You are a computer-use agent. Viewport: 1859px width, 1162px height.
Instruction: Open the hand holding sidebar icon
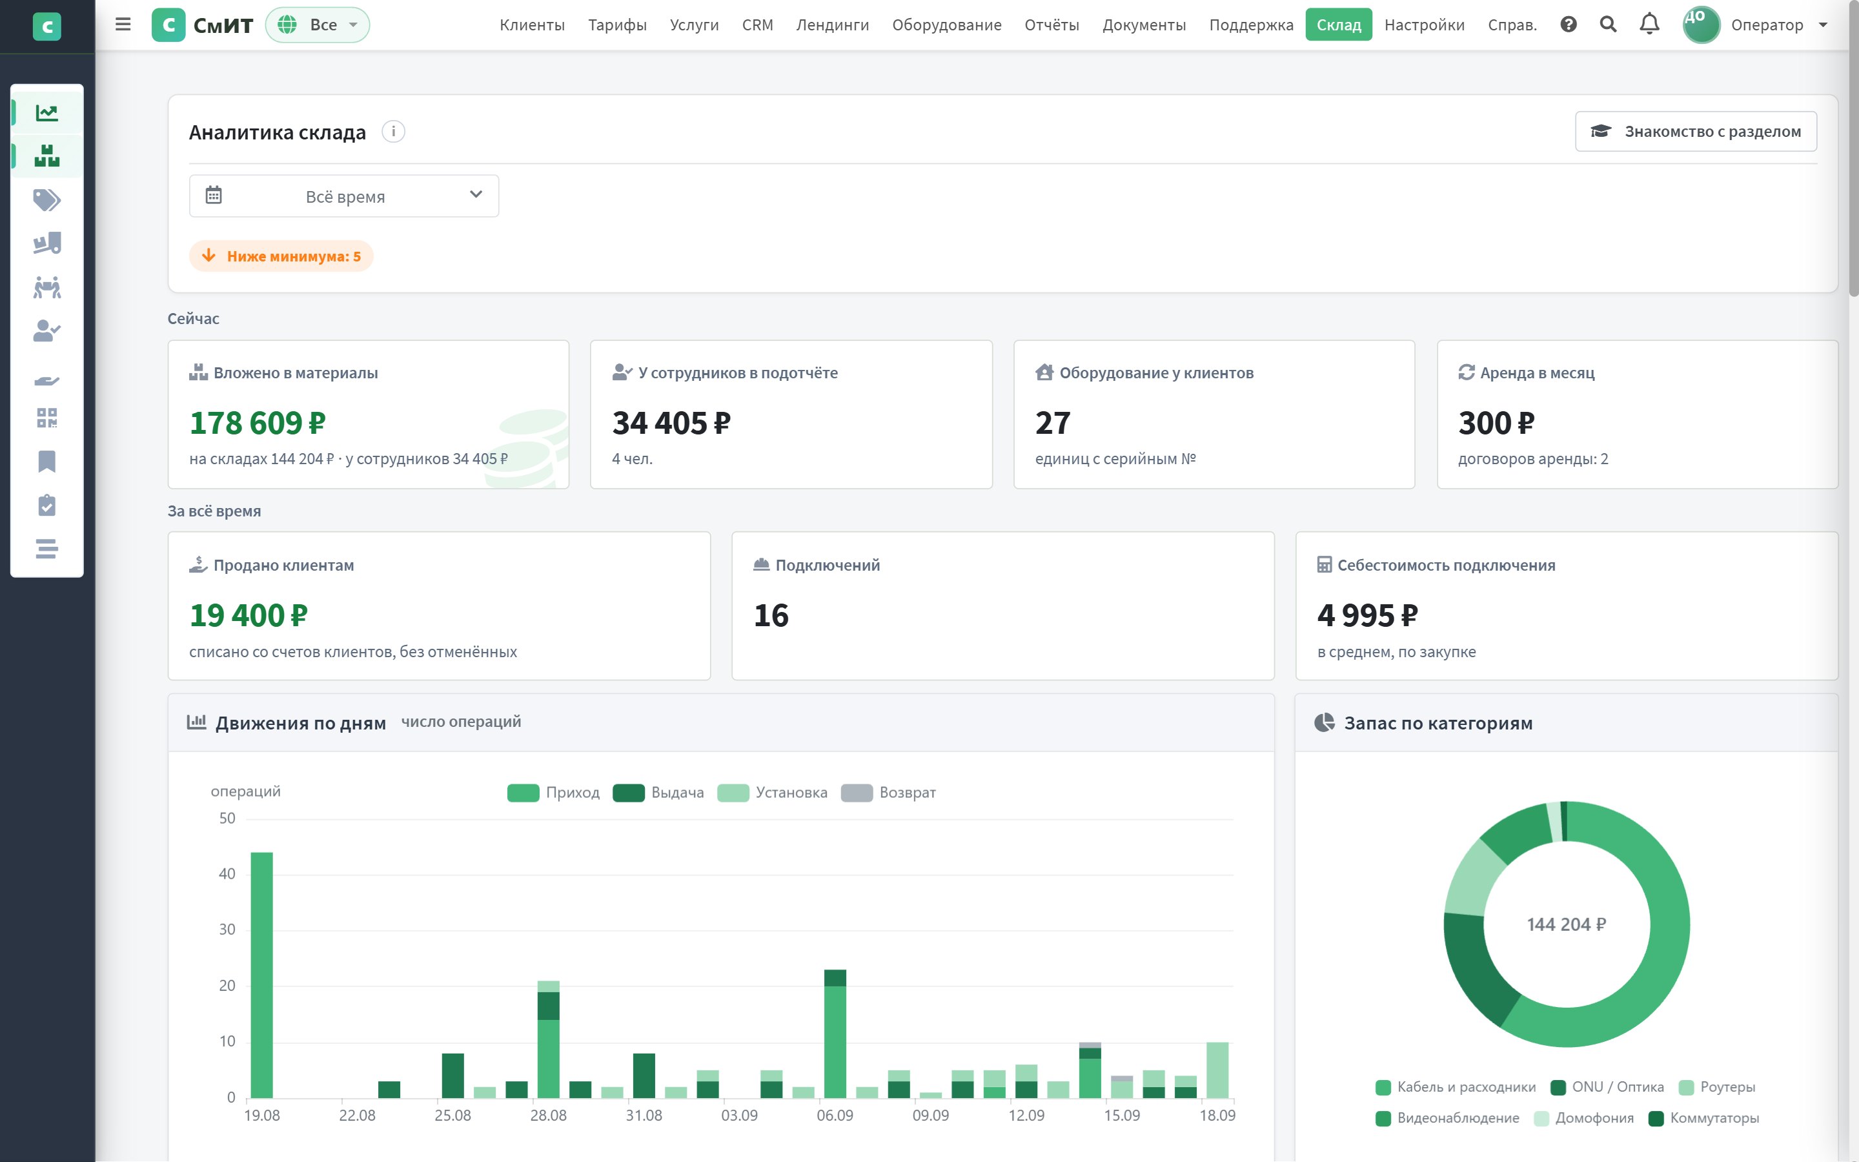point(47,380)
